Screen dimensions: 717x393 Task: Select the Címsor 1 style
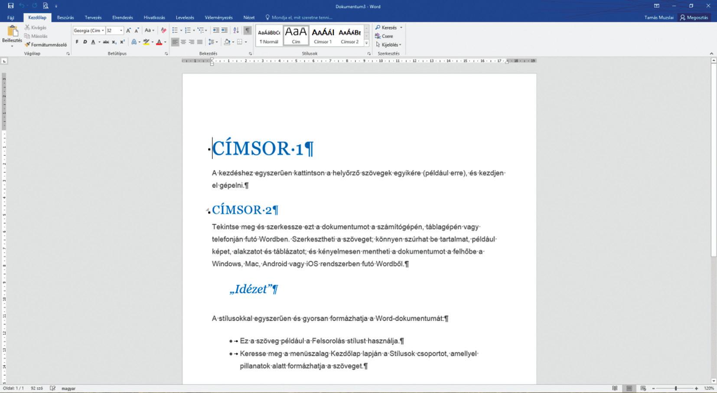point(323,35)
